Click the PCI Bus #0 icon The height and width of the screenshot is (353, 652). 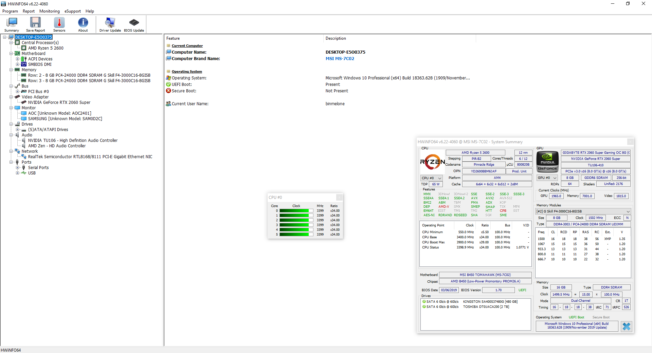24,92
